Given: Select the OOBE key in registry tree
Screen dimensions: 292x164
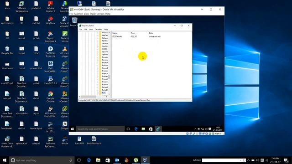Looking at the screenshot, I should [x=104, y=49].
